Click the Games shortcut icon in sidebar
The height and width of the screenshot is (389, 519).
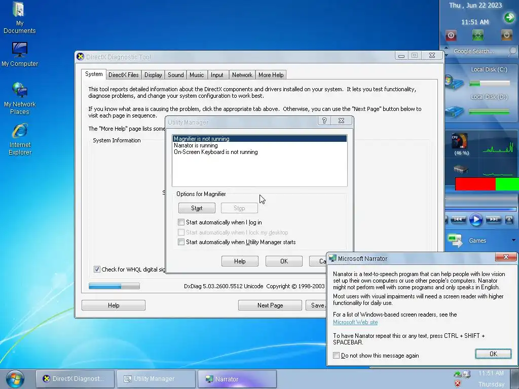tap(455, 241)
